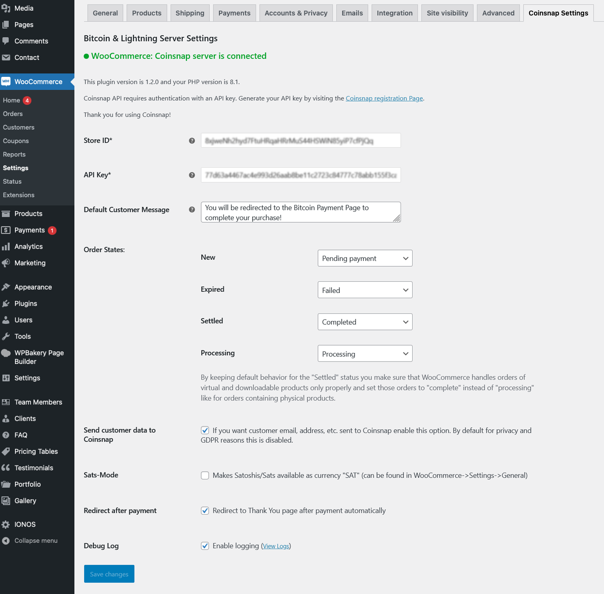The height and width of the screenshot is (594, 604).
Task: Select the Integration tab
Action: (395, 13)
